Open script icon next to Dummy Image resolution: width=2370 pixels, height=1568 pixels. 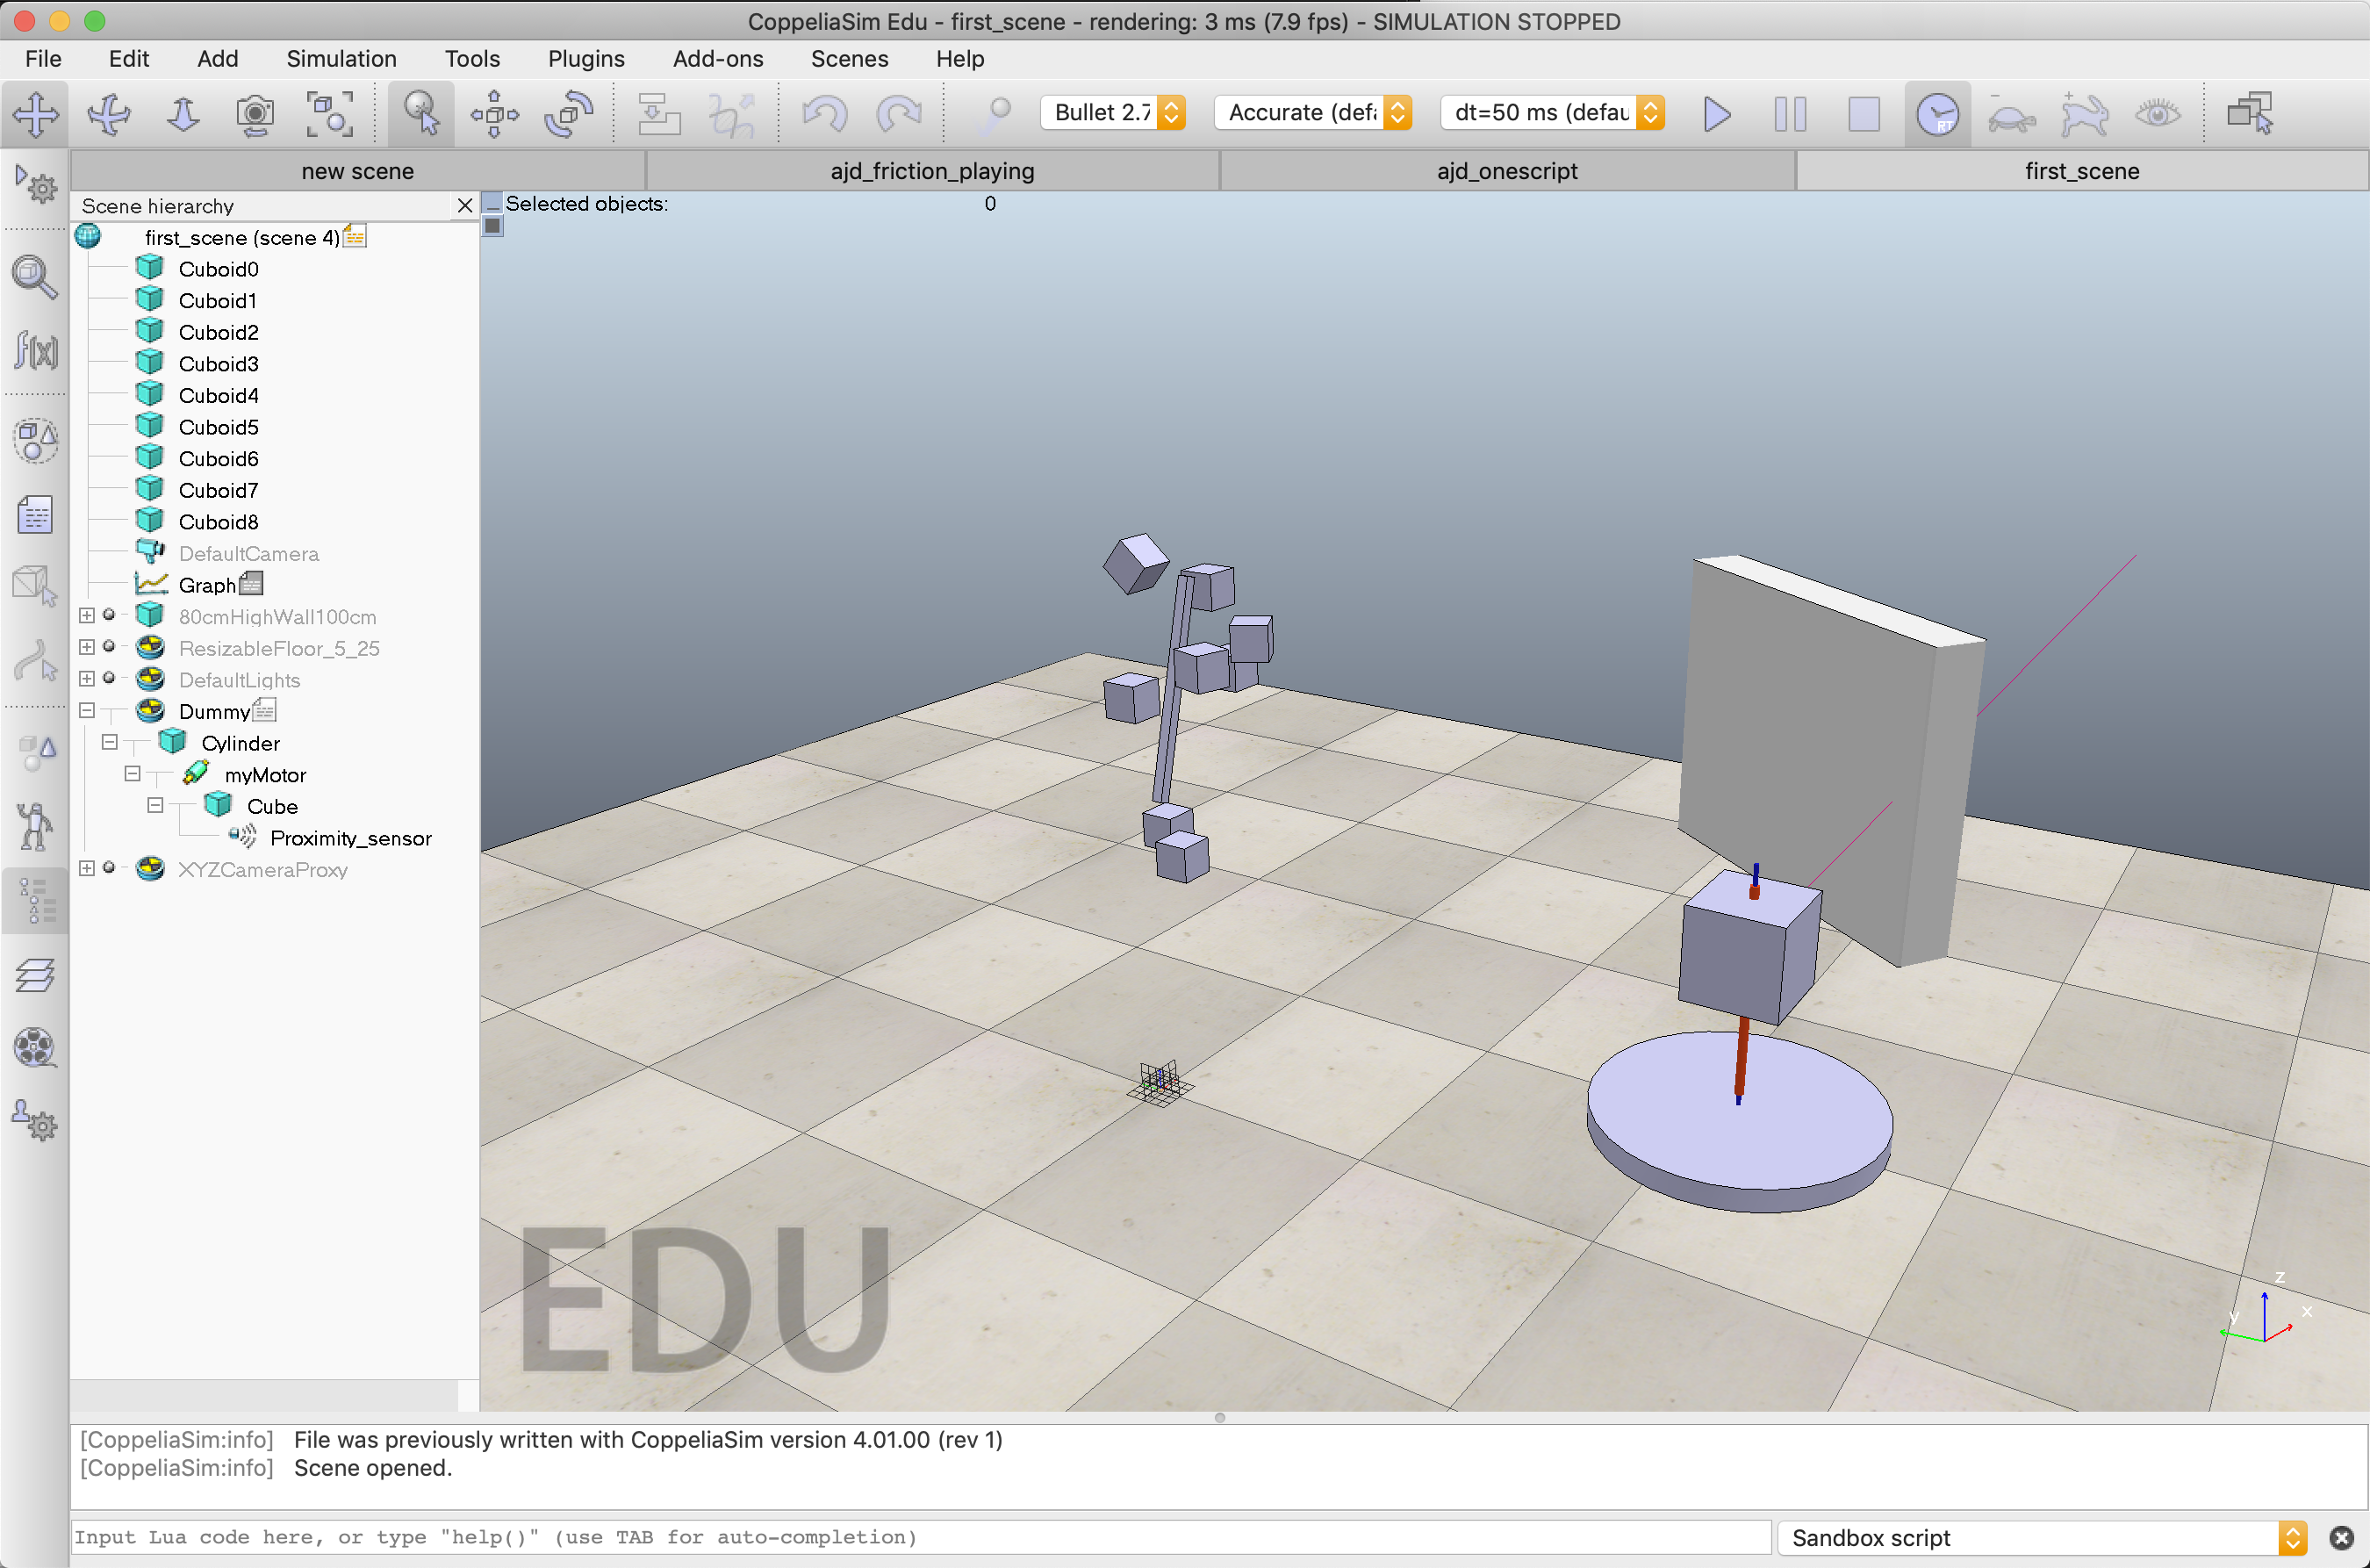[265, 711]
